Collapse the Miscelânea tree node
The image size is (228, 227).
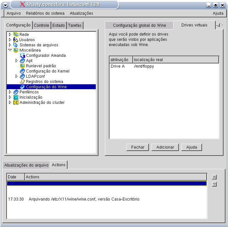point(10,50)
